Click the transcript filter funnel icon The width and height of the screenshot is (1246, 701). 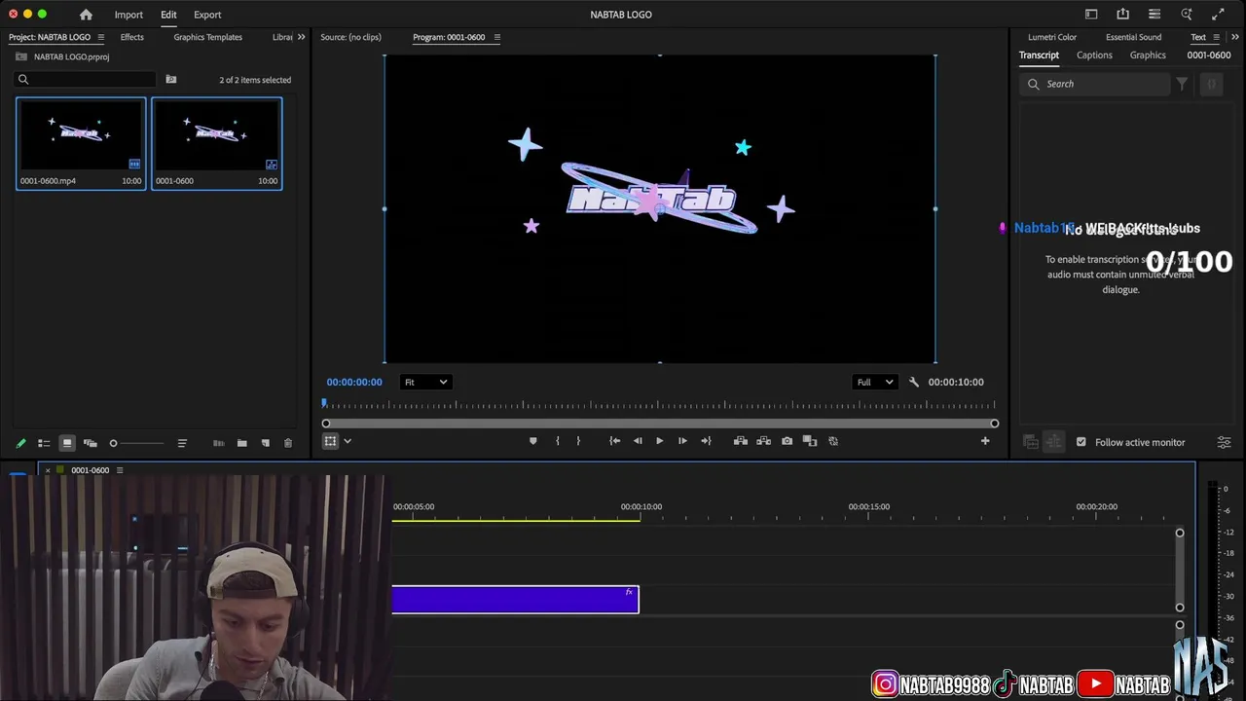point(1182,84)
